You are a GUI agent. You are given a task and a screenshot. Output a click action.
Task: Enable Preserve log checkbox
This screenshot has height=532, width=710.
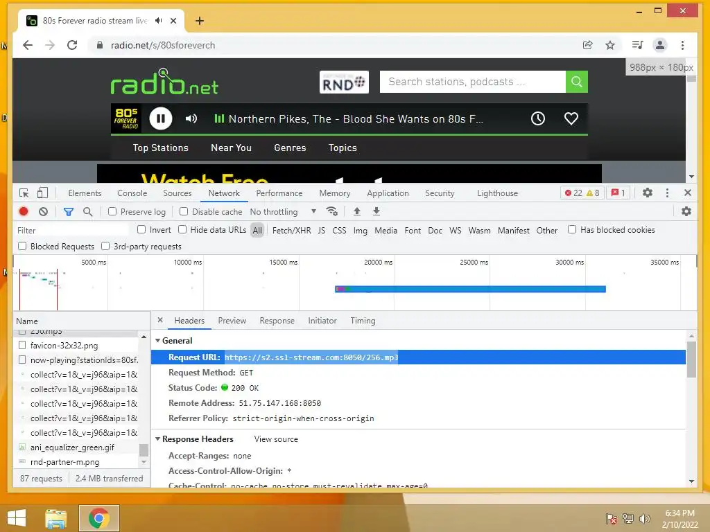coord(112,211)
